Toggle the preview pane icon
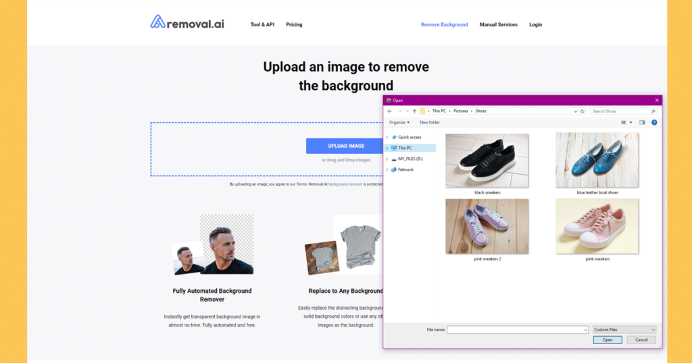The width and height of the screenshot is (692, 363). (x=642, y=123)
